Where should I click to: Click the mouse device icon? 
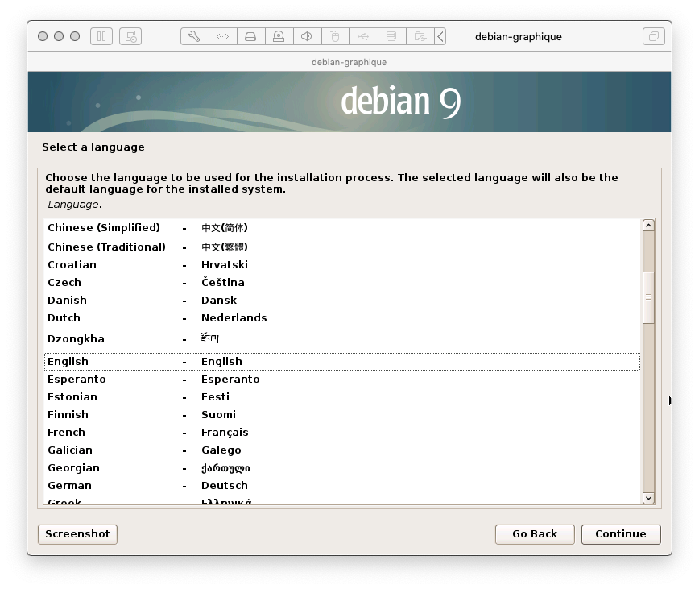(335, 36)
